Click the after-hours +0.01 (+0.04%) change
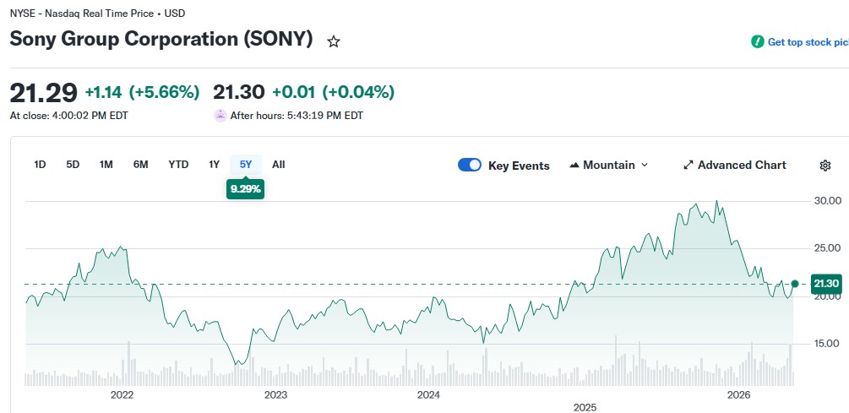 tap(333, 93)
